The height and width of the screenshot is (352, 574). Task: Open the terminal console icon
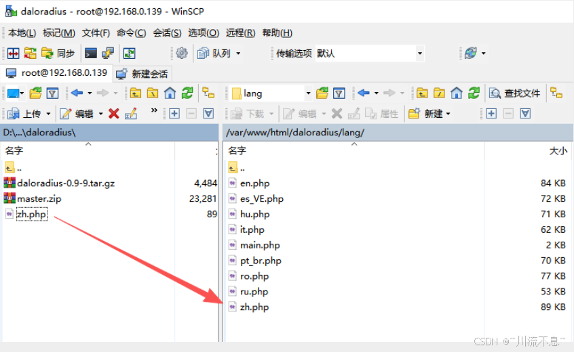(x=90, y=53)
